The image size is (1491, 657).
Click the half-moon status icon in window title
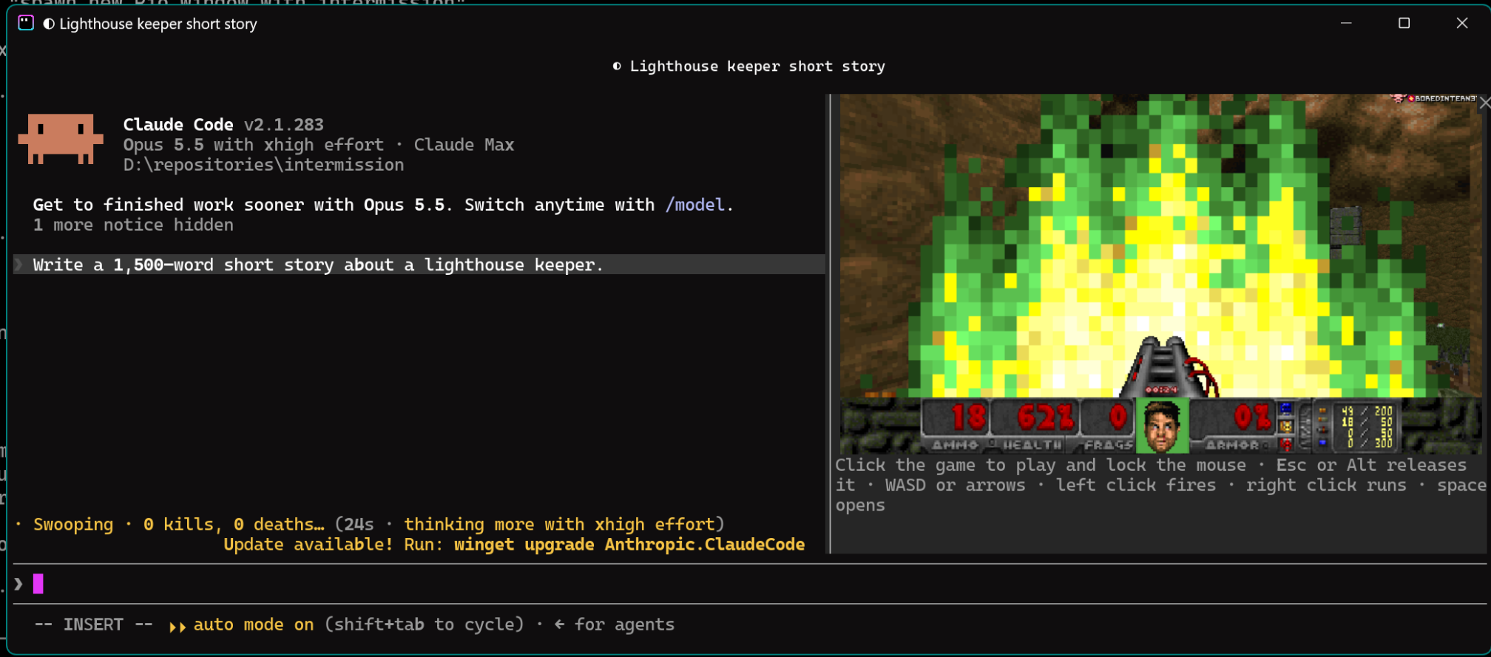pos(49,24)
